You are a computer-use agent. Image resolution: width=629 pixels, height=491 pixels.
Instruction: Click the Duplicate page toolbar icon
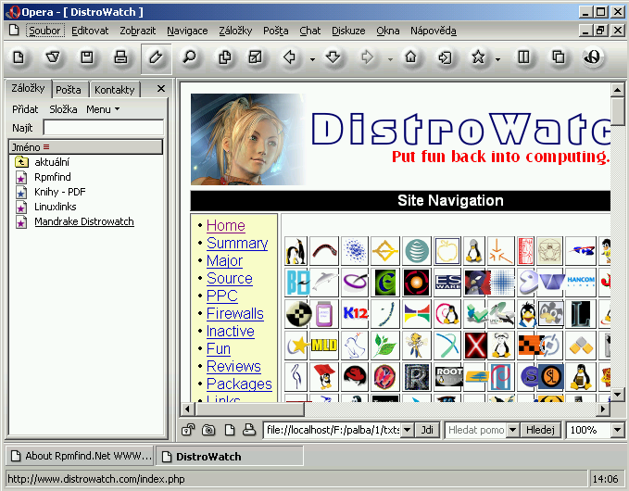[x=224, y=57]
